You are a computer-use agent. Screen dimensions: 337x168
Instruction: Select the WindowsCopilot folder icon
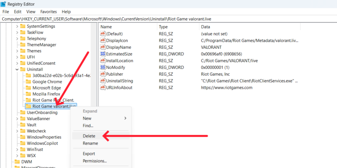pos(23,143)
